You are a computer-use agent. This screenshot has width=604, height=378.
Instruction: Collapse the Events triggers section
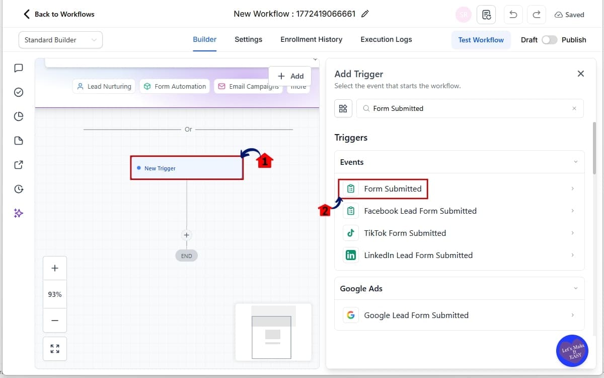(576, 162)
